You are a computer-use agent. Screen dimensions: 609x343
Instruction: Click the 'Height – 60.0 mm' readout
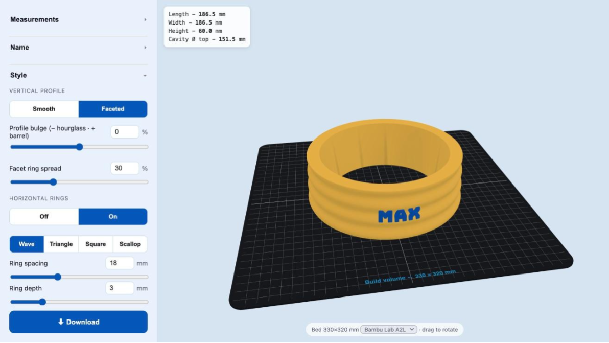point(195,31)
